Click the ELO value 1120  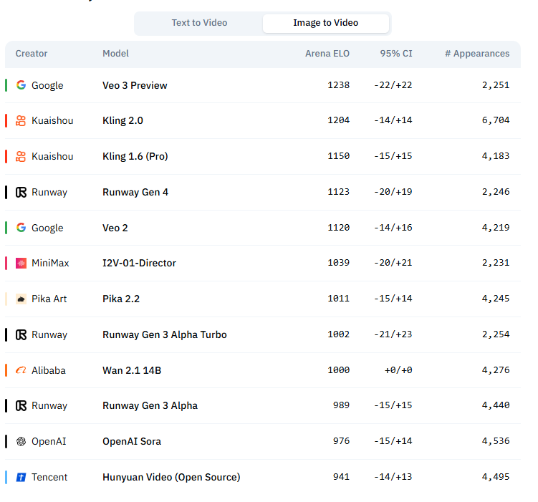point(338,227)
